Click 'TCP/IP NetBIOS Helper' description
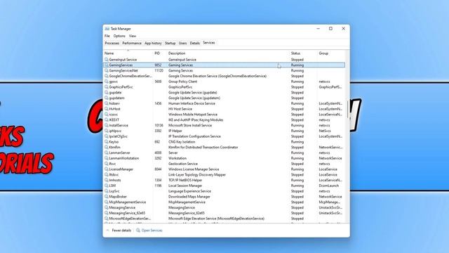This screenshot has width=449, height=253. [185, 180]
